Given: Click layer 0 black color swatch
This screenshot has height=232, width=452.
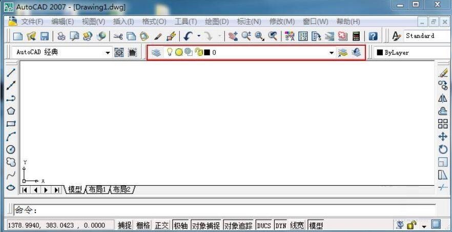Looking at the screenshot, I should [207, 52].
